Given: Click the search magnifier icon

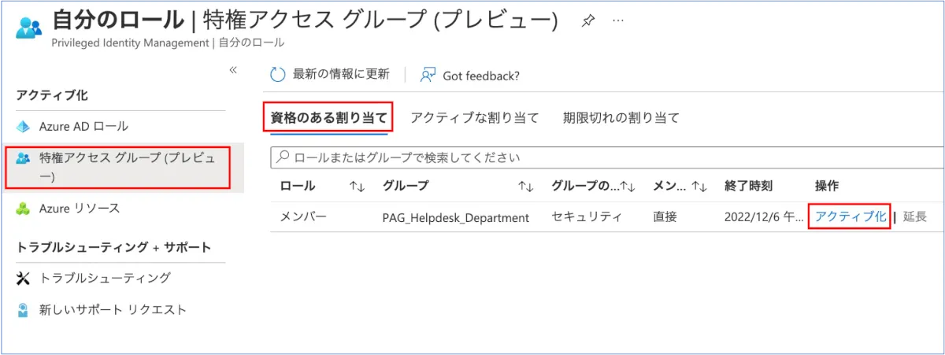Looking at the screenshot, I should (x=283, y=157).
